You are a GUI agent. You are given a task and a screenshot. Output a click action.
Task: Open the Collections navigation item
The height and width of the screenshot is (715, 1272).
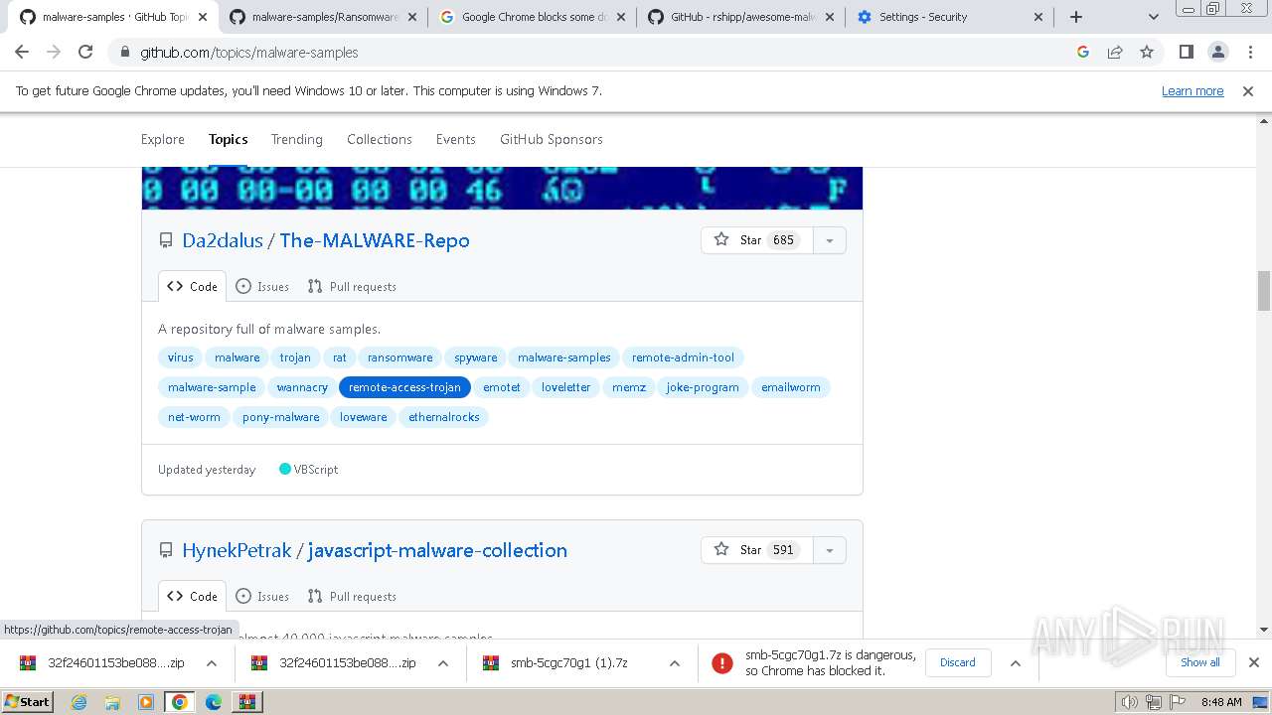380,139
